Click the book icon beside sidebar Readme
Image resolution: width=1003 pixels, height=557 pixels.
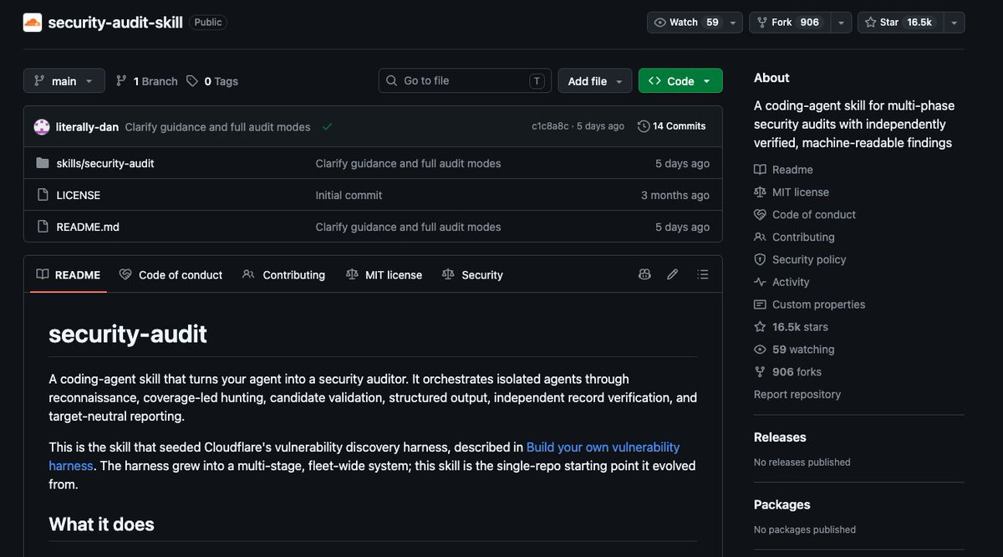(760, 170)
